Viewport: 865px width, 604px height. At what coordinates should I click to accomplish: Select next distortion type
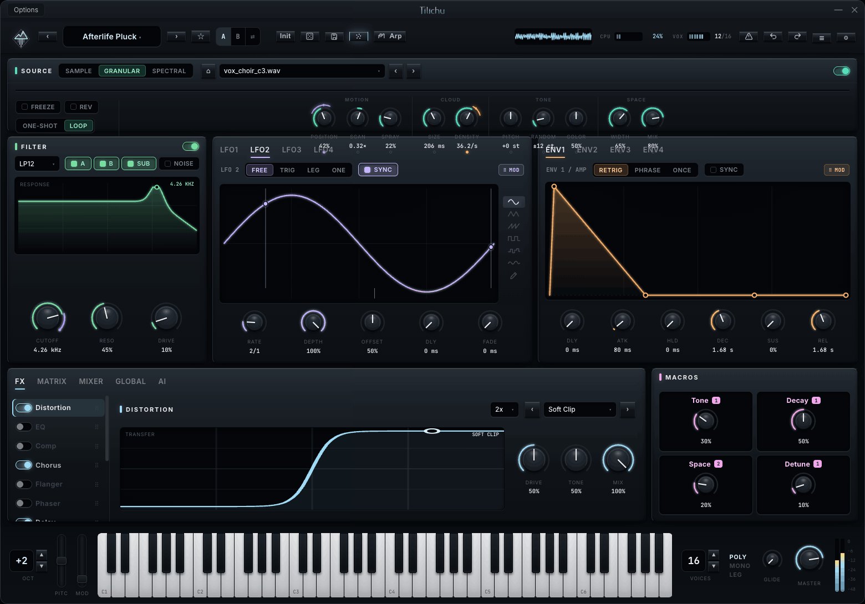[627, 410]
